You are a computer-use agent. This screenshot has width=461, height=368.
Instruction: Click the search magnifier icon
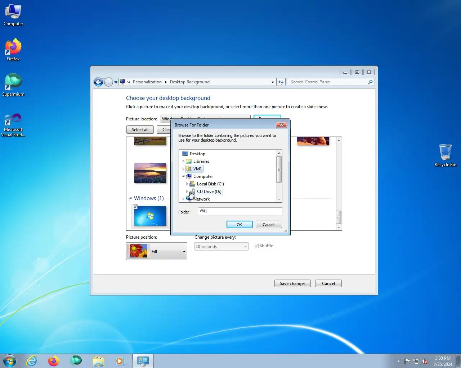(370, 82)
